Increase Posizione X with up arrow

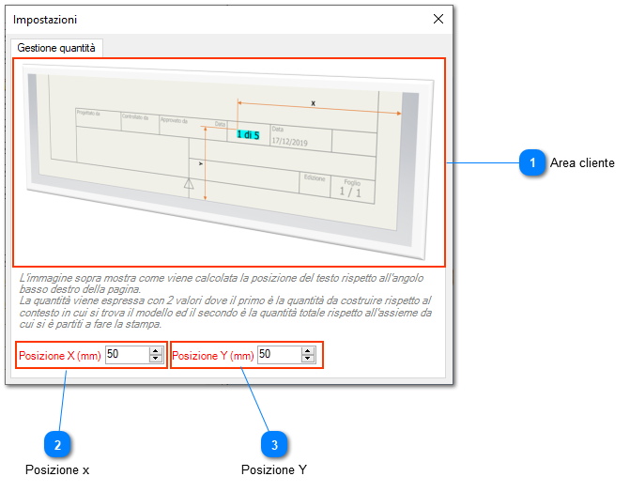tap(156, 351)
